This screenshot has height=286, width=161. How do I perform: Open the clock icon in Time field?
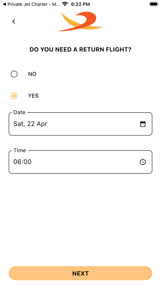(x=143, y=162)
